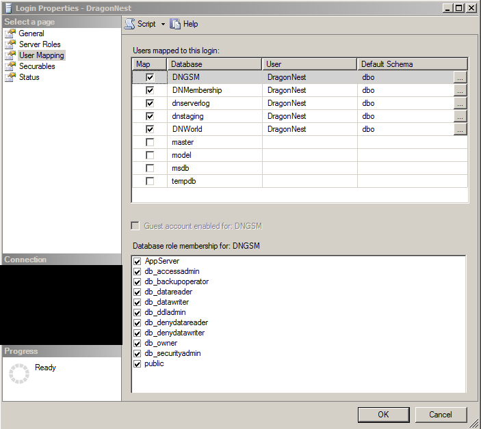The image size is (481, 429).
Task: Open the Status page
Action: pyautogui.click(x=29, y=77)
